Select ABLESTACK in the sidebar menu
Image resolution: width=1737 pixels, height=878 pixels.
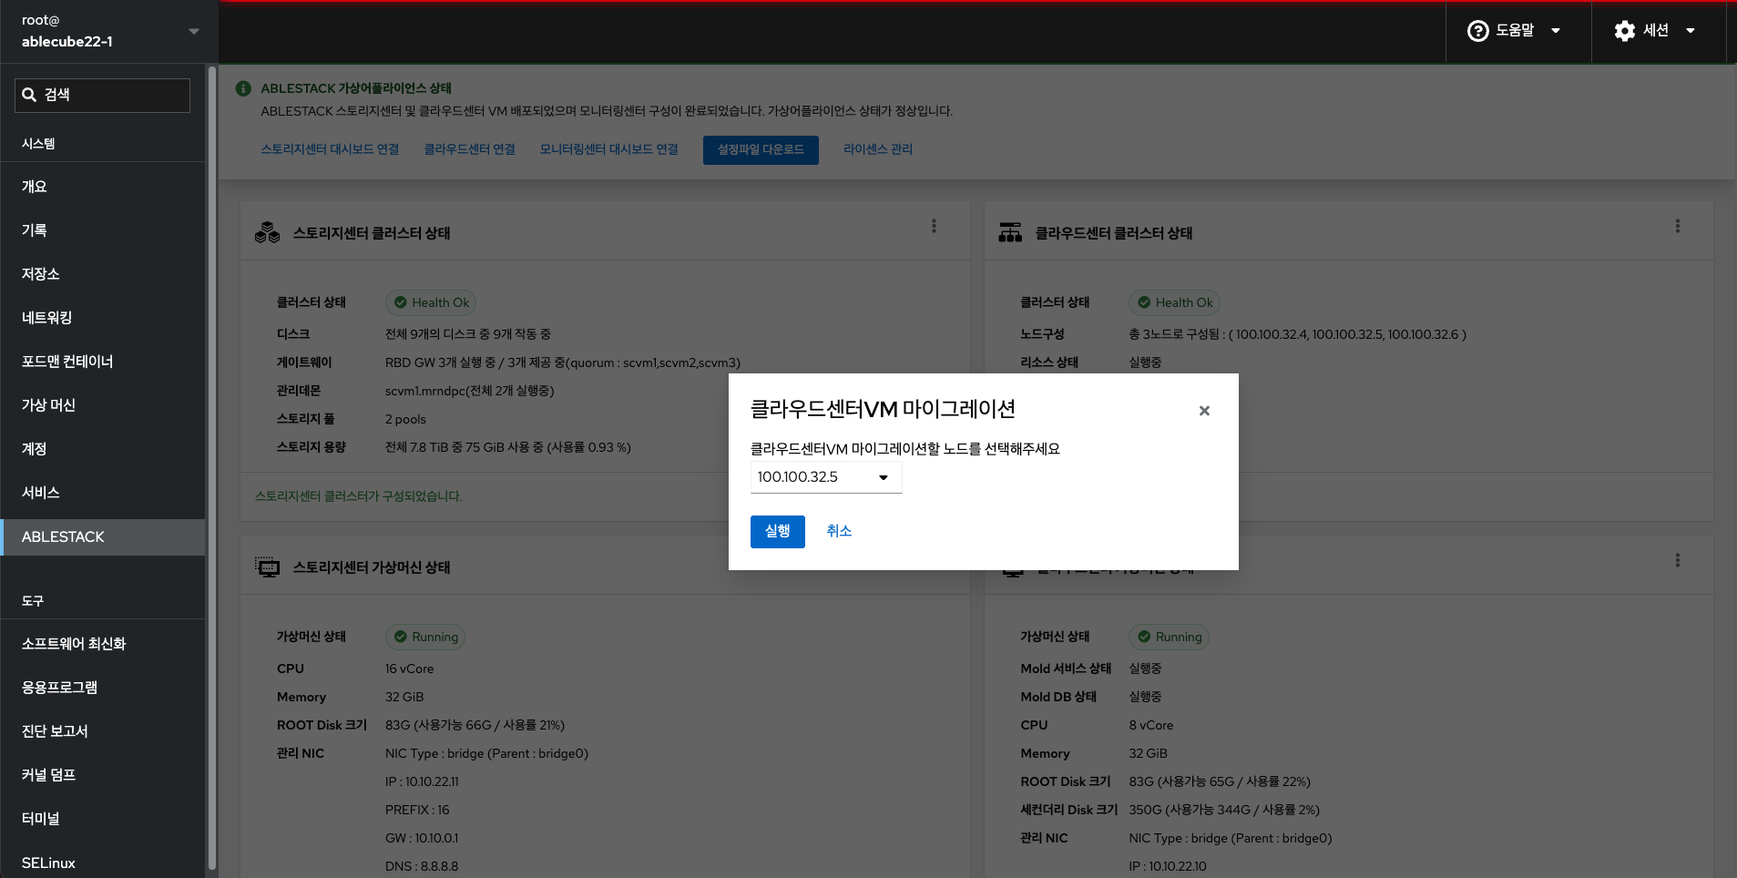(x=102, y=537)
